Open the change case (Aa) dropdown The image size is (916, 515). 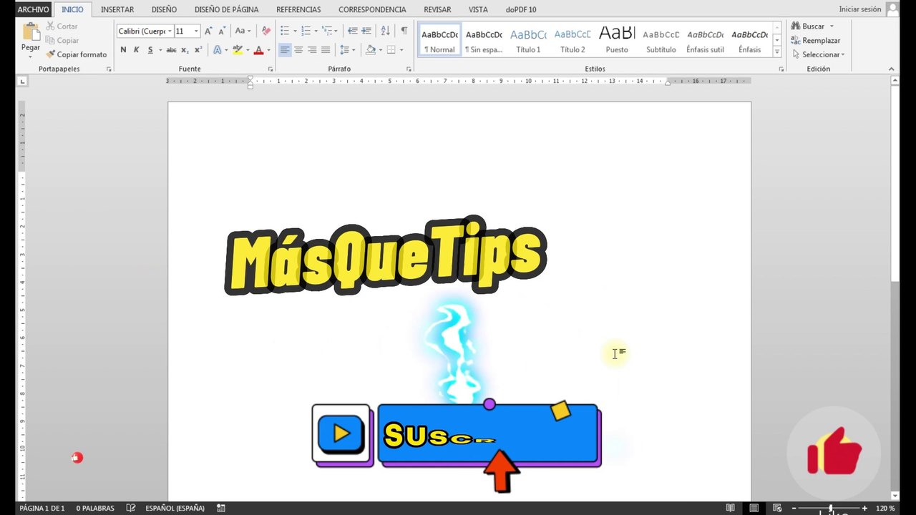tap(243, 31)
